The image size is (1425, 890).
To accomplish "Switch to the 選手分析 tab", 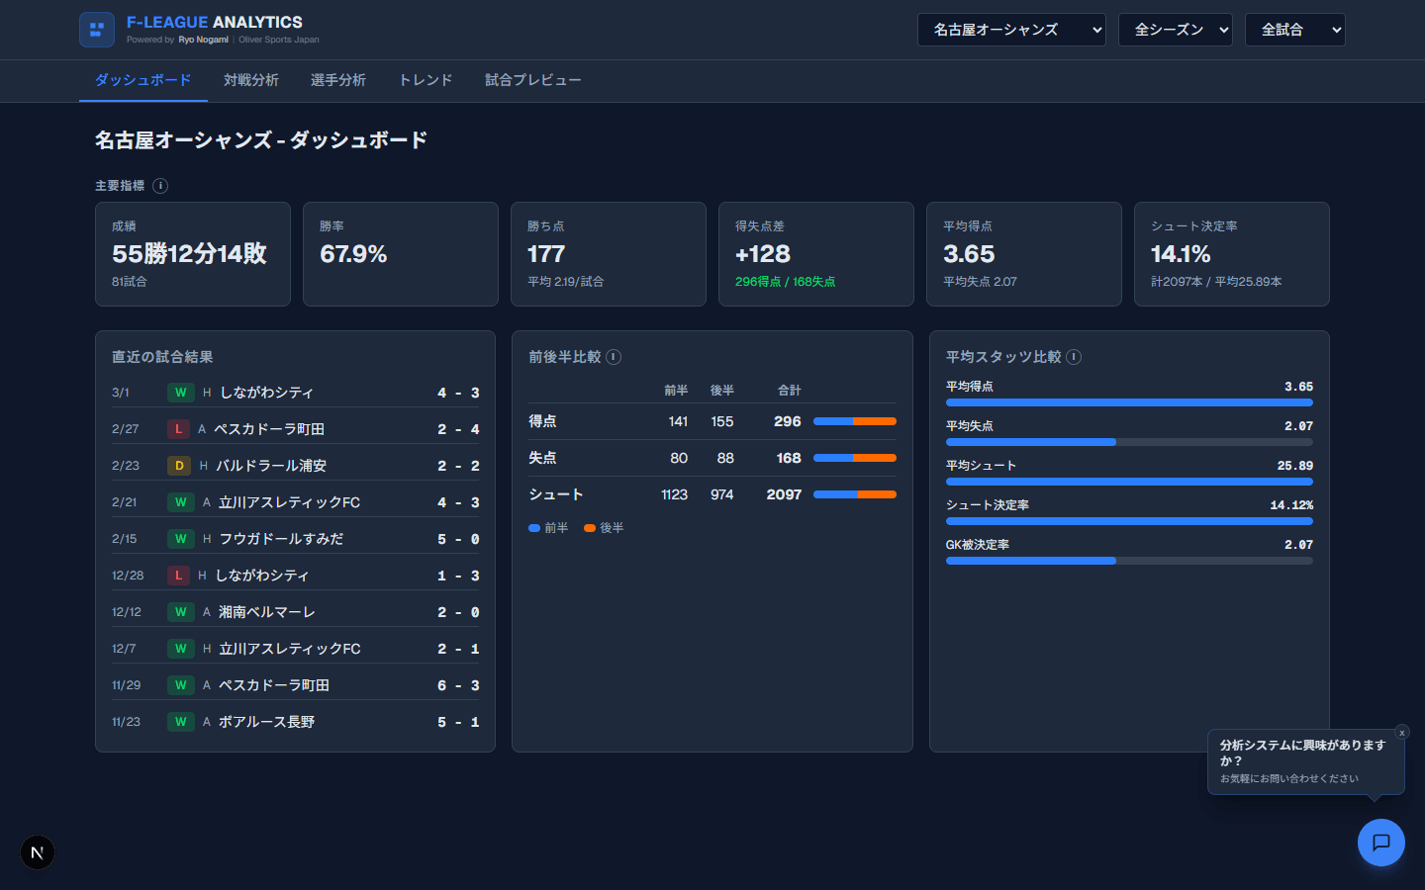I will click(x=338, y=80).
